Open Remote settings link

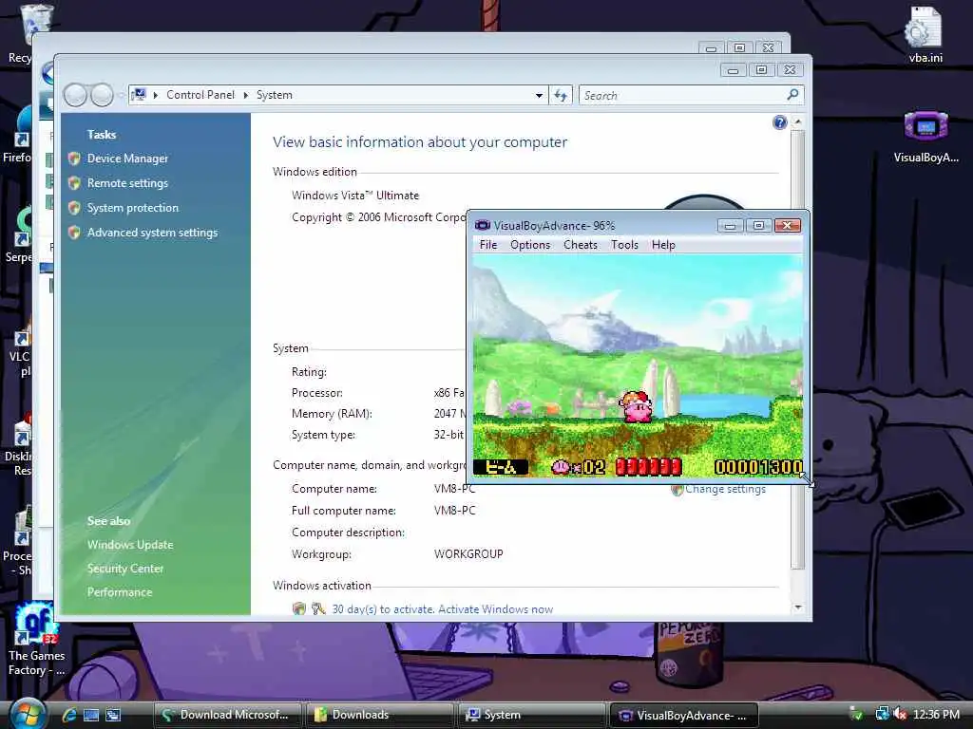(127, 183)
